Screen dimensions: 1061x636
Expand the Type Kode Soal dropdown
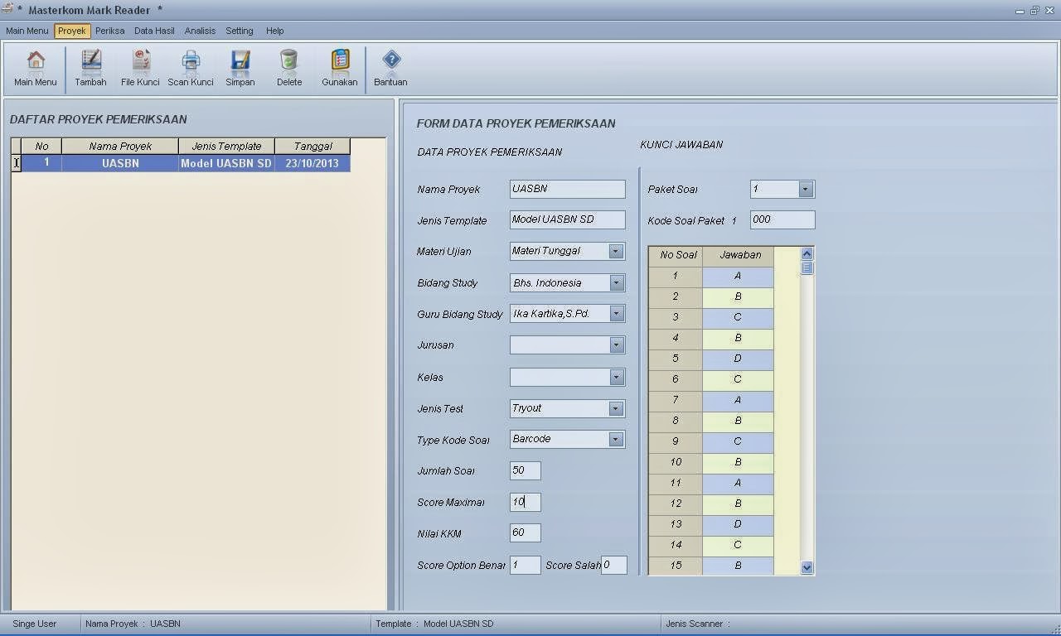point(616,440)
